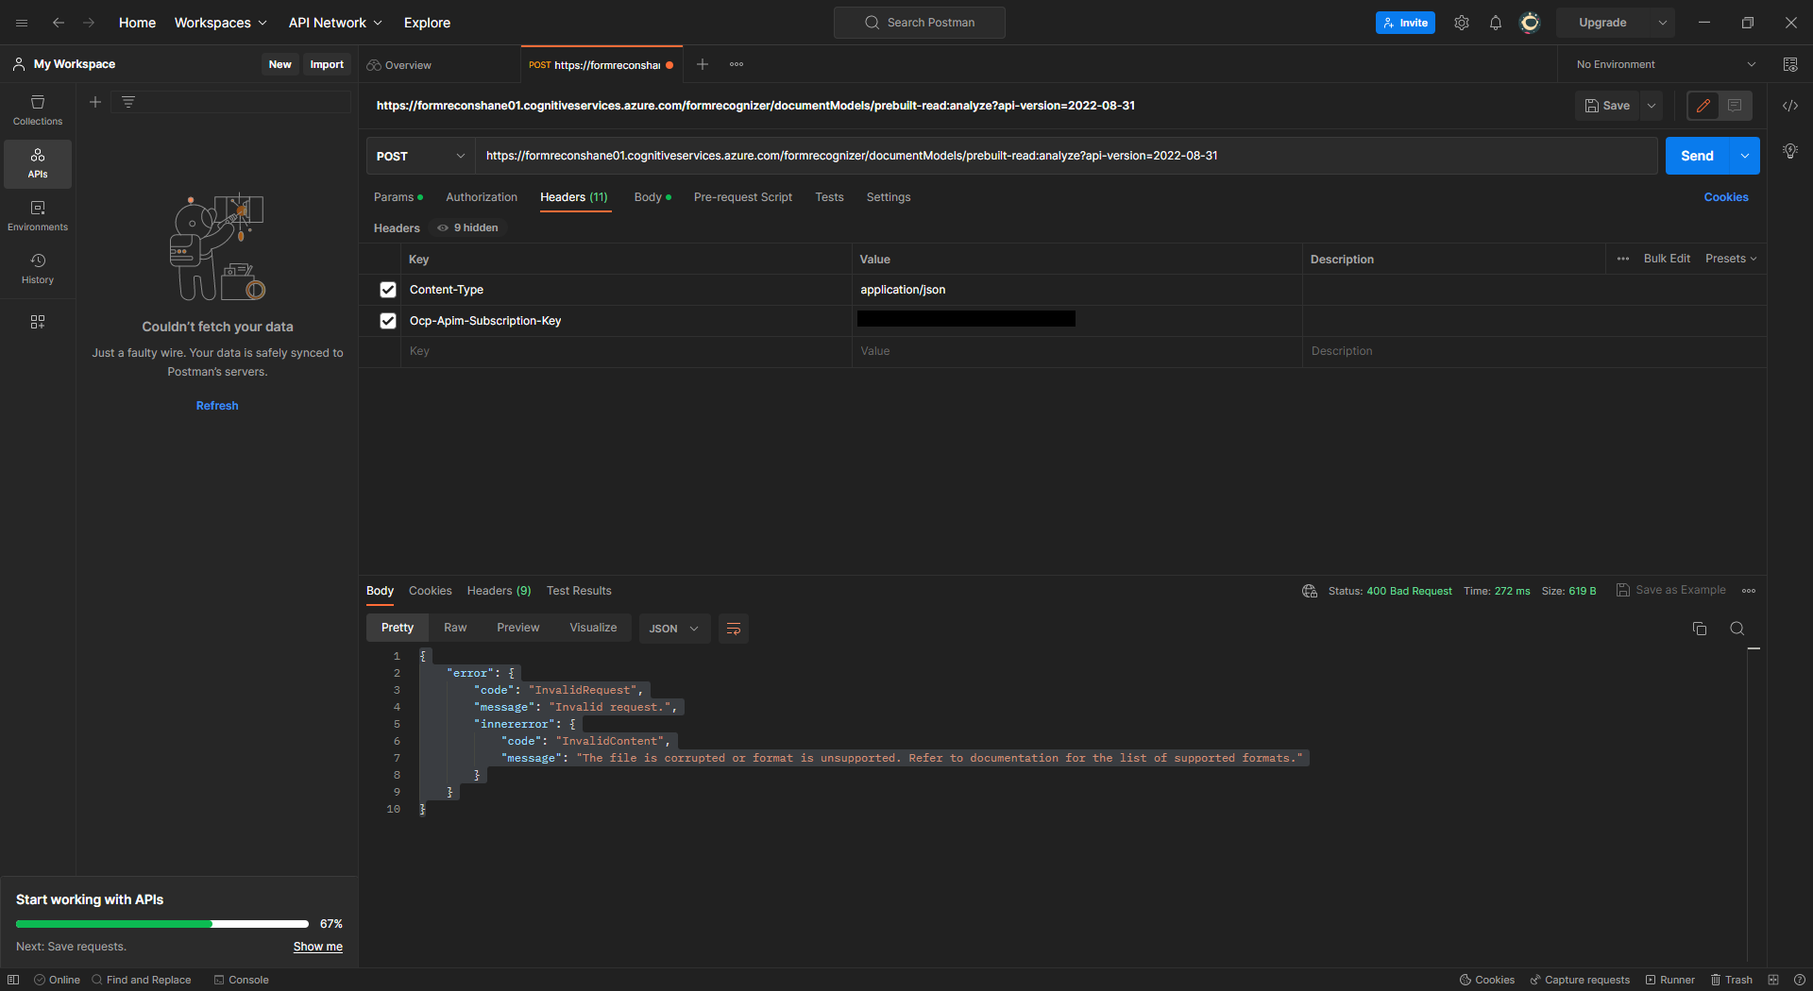Viewport: 1813px width, 991px height.
Task: Open the History sidebar panel
Action: coord(38,268)
